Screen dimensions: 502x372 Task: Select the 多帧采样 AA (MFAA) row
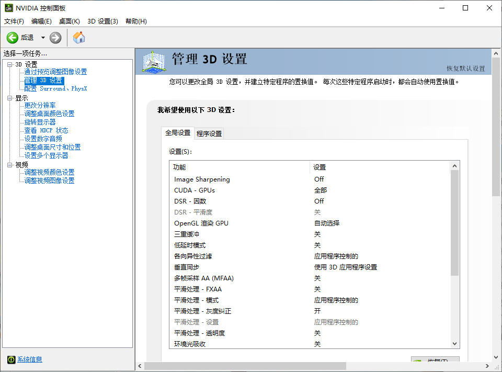[x=310, y=278]
